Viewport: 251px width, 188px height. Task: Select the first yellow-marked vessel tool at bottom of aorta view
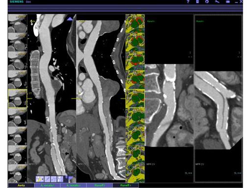(x=40, y=179)
